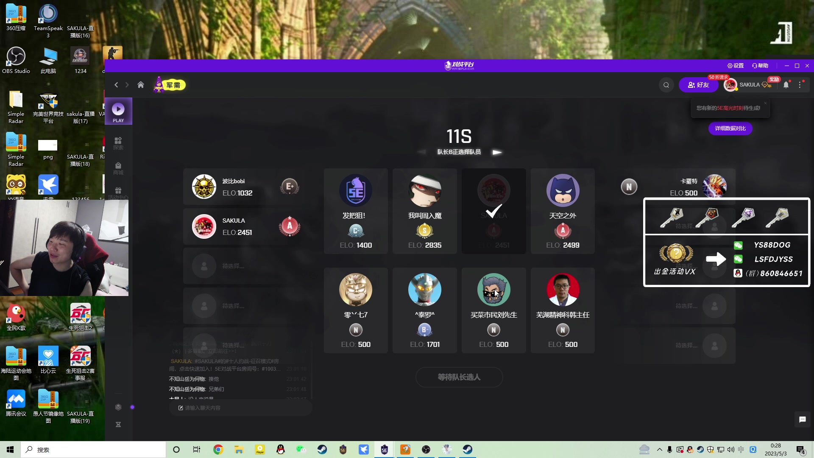Open the notification bell icon

[786, 85]
